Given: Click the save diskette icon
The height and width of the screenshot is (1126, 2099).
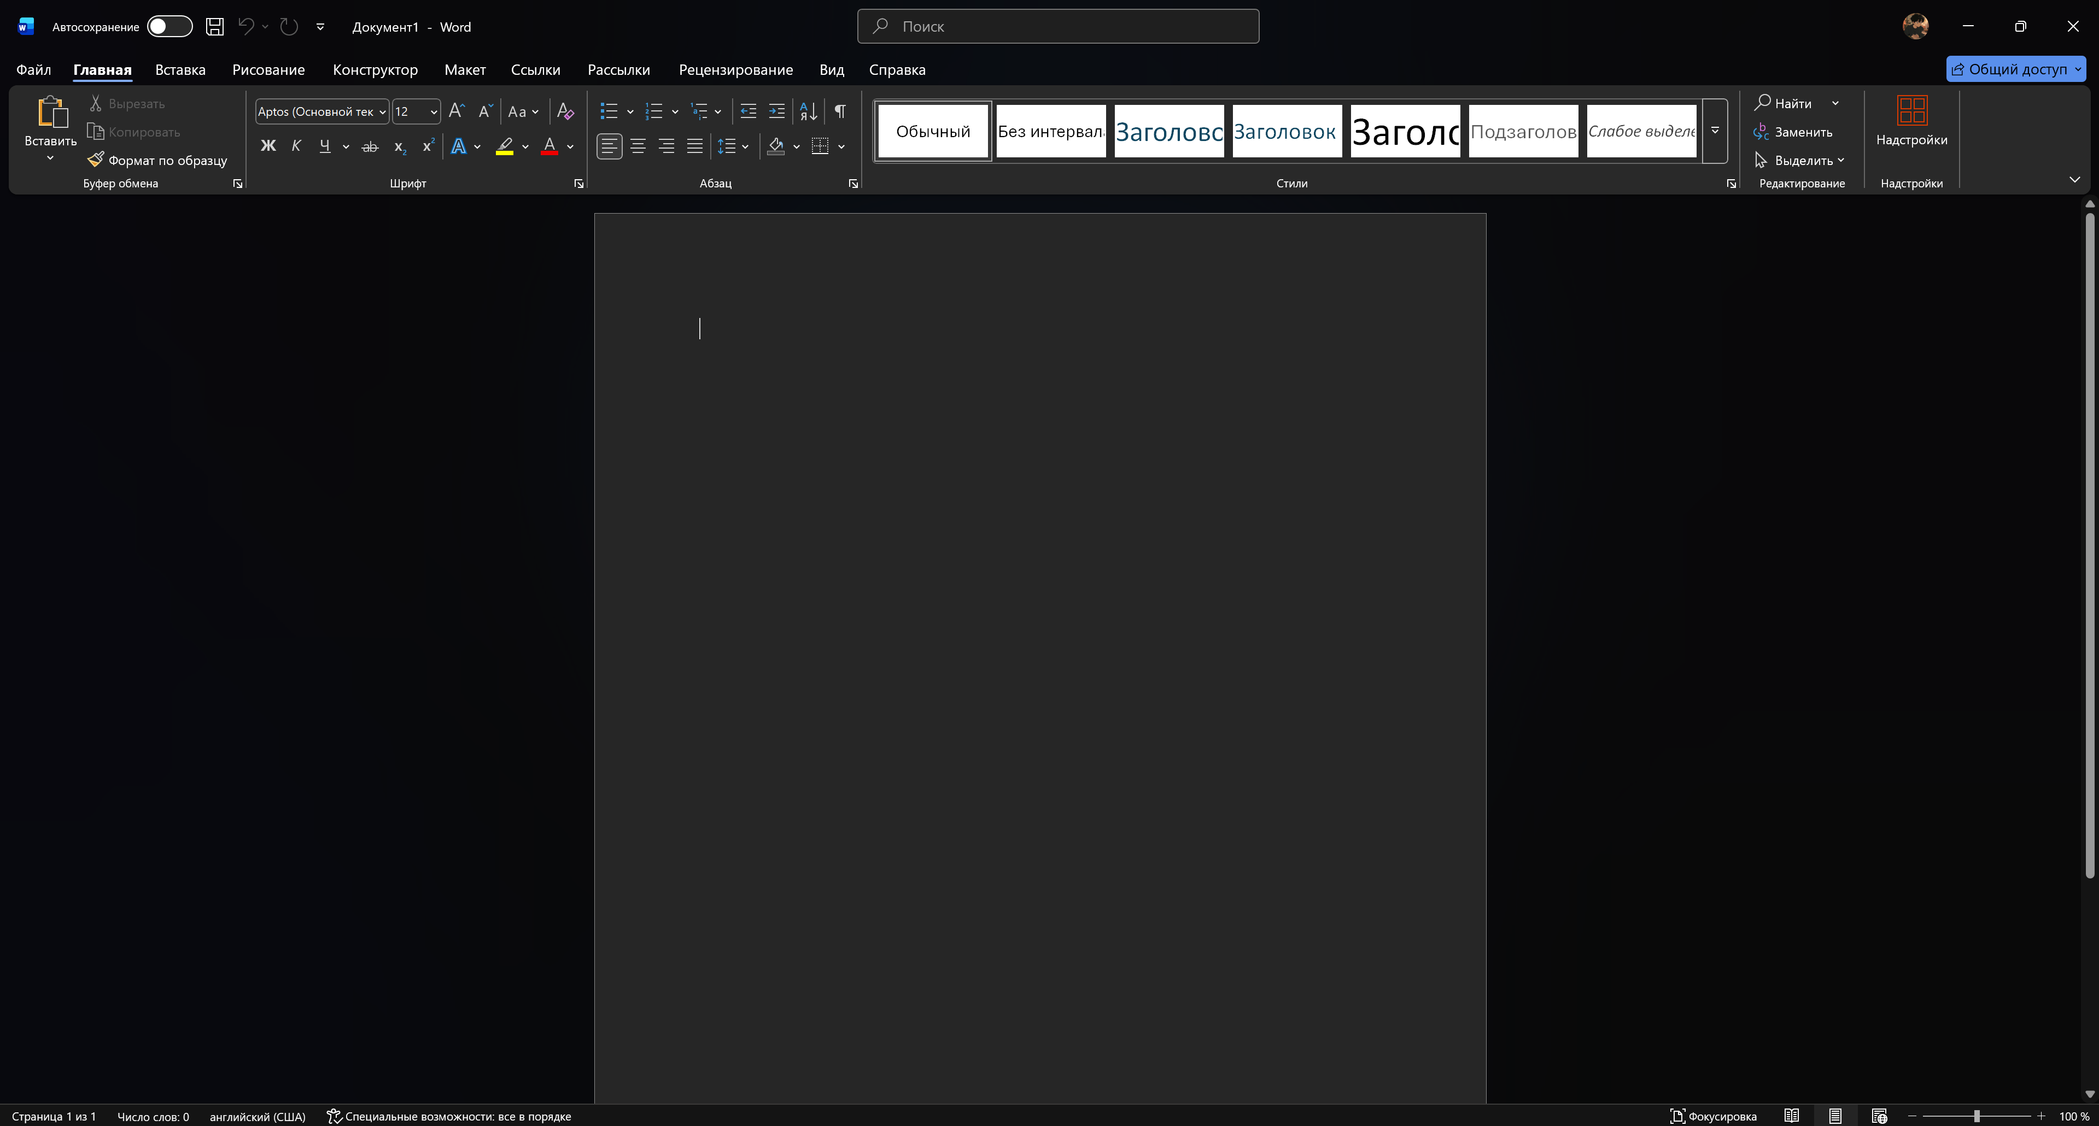Looking at the screenshot, I should pyautogui.click(x=214, y=27).
